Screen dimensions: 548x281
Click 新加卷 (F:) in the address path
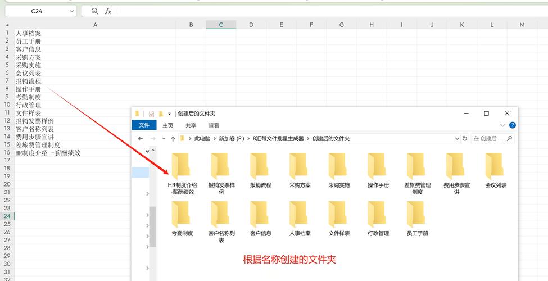tap(231, 138)
